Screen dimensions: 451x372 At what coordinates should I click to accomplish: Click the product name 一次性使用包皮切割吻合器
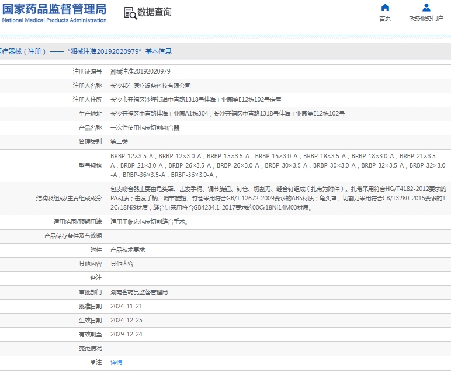pyautogui.click(x=144, y=127)
